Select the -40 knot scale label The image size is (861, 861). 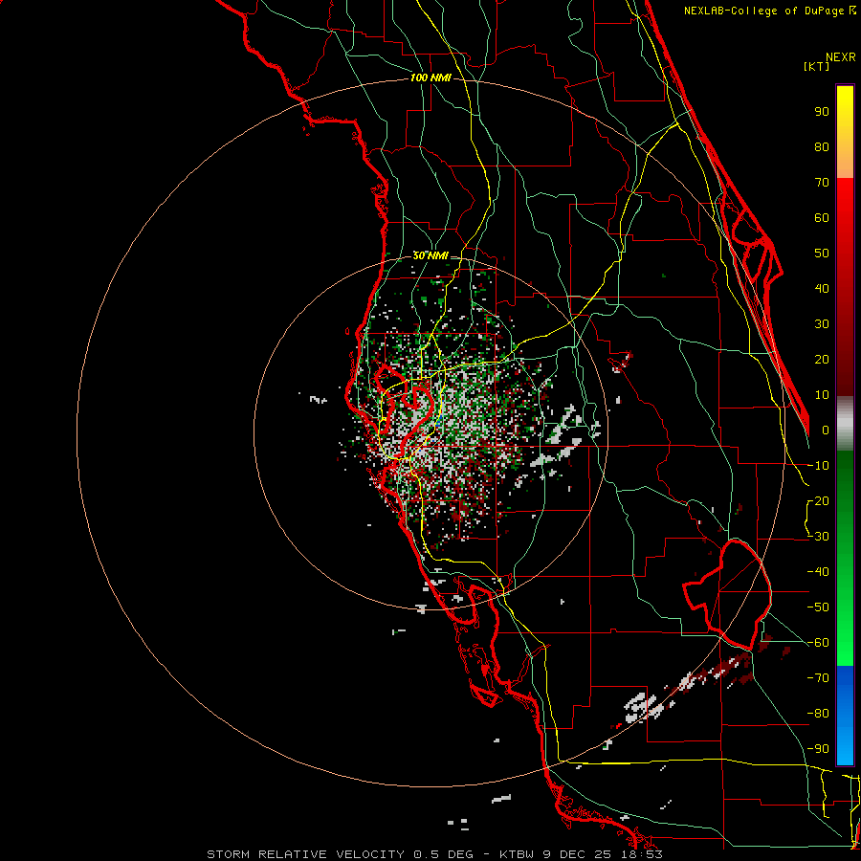point(818,572)
